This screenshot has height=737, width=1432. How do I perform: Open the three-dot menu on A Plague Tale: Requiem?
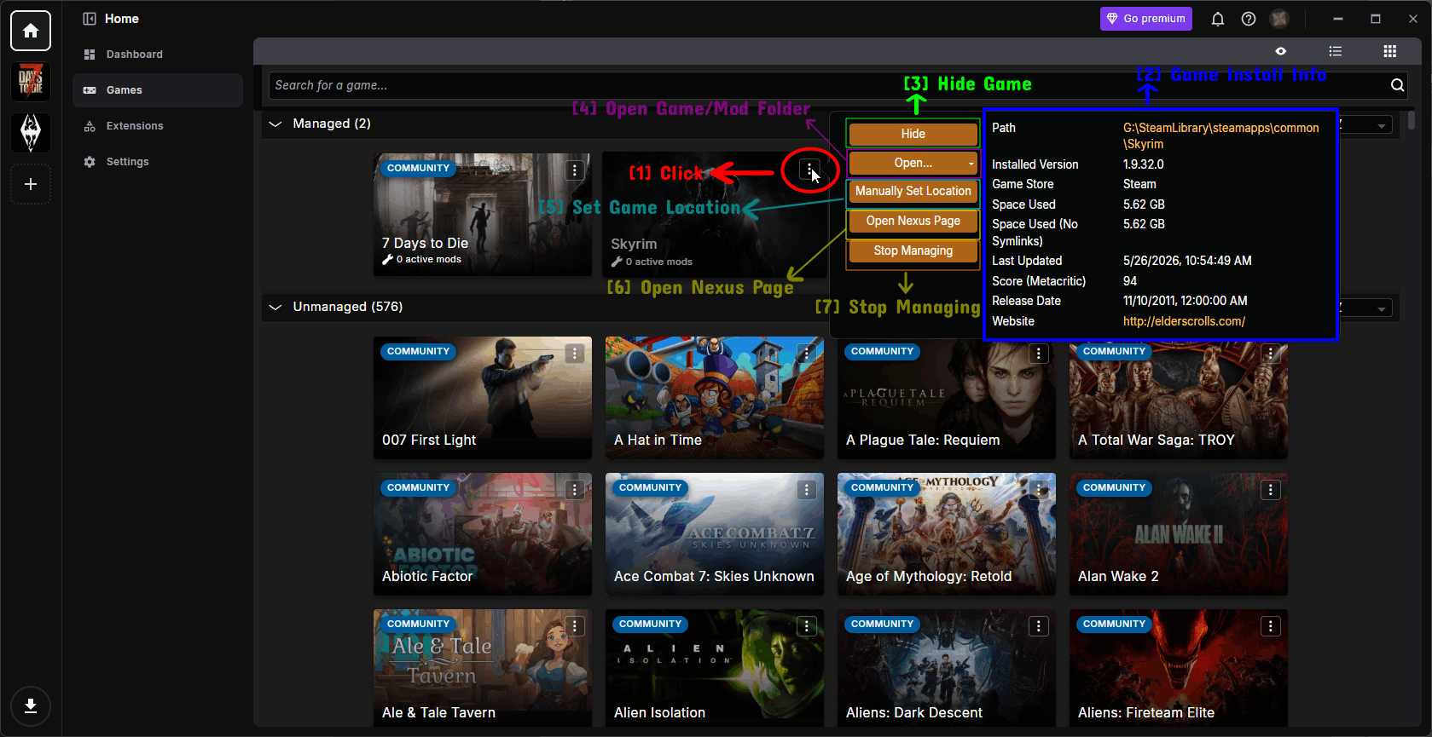(x=1039, y=354)
